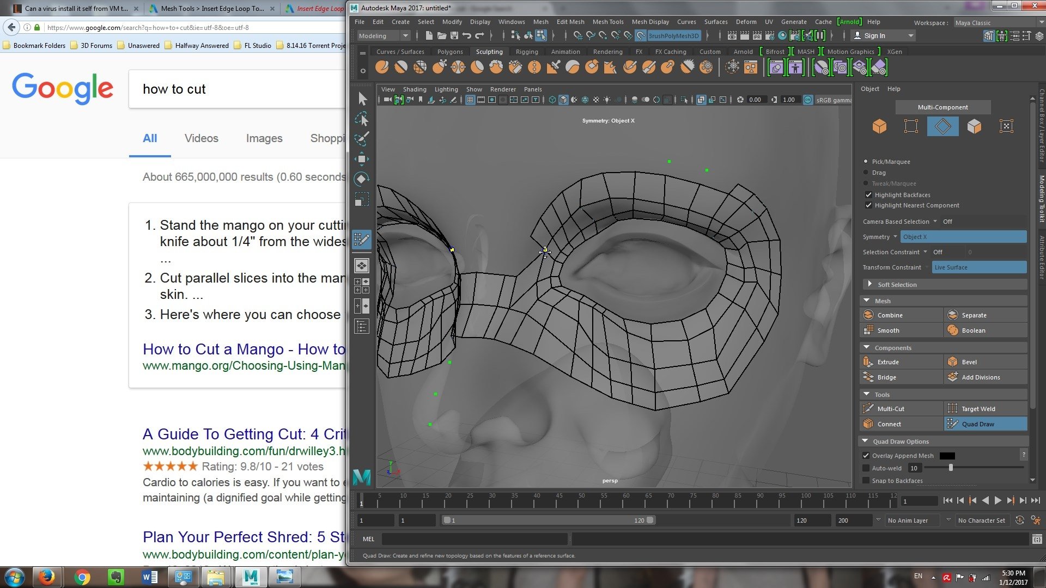This screenshot has width=1046, height=588.
Task: Expand Soft Selection section
Action: [x=870, y=284]
